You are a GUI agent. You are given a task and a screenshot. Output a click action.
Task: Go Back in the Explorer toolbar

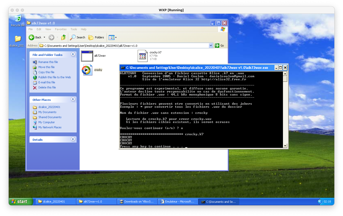pyautogui.click(x=35, y=37)
